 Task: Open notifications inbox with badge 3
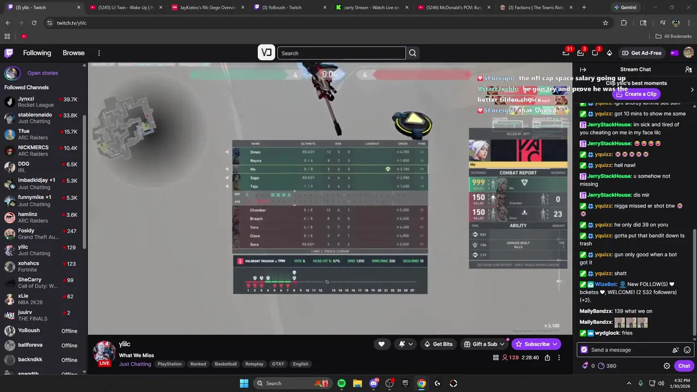pos(580,53)
